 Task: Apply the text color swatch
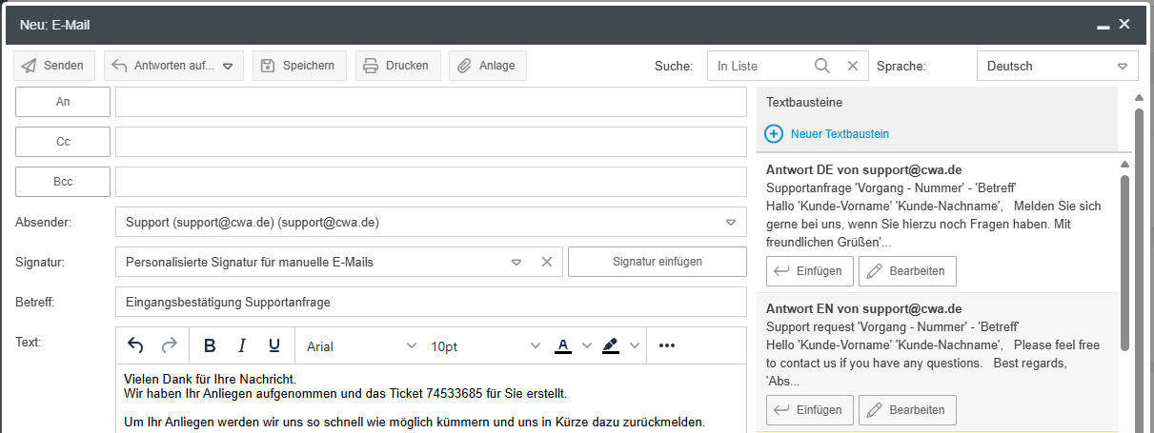point(562,345)
